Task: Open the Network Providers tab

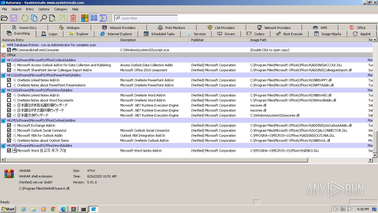Action: (274, 28)
